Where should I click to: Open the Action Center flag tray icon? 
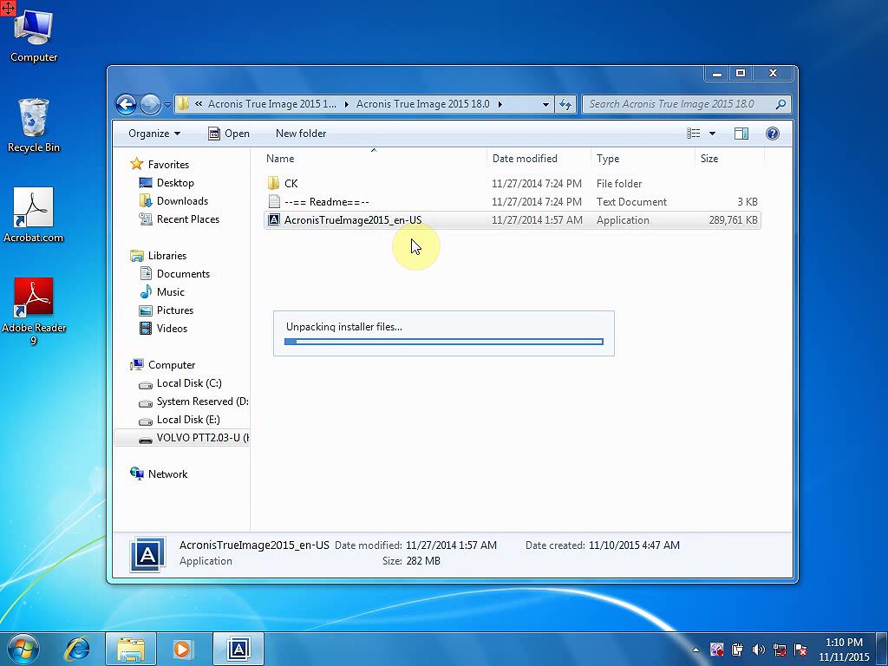click(x=800, y=650)
